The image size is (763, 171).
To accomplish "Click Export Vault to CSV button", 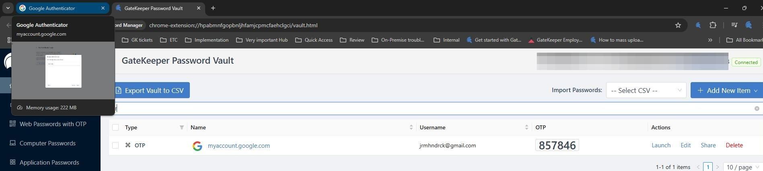I will [152, 91].
